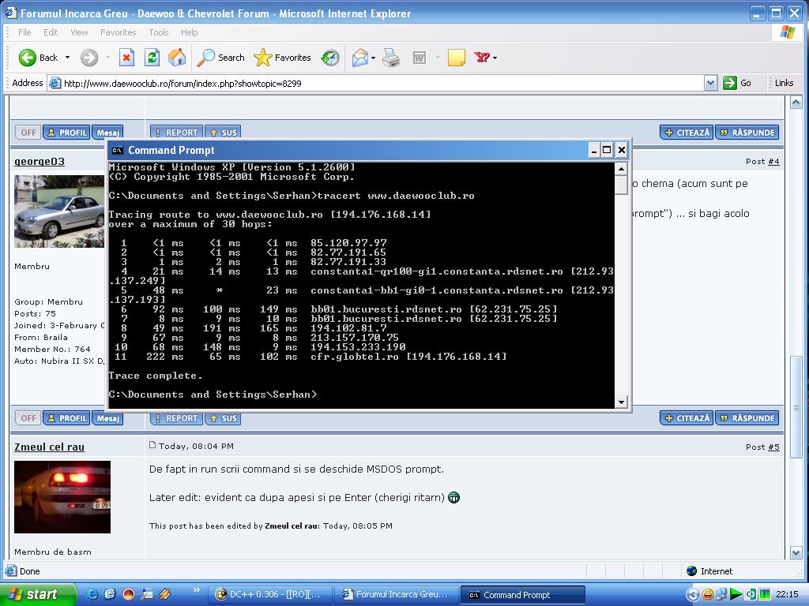The width and height of the screenshot is (809, 606).
Task: Open the File menu
Action: click(x=24, y=32)
